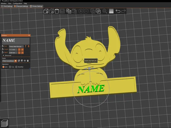Click the Undo arrow icon
Viewport: 171px width, 128px height.
click(x=118, y=11)
